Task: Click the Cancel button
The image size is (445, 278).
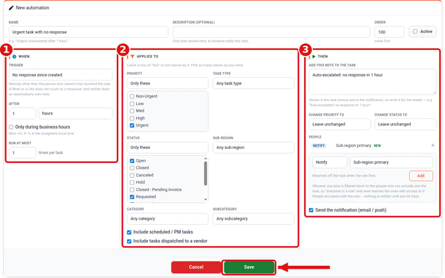Action: coord(196,267)
